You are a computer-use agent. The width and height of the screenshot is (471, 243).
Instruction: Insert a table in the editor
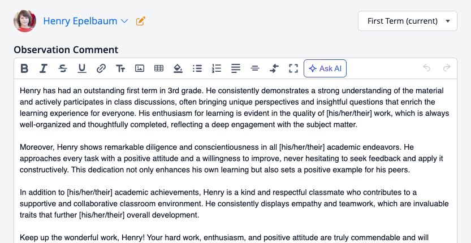pos(158,68)
